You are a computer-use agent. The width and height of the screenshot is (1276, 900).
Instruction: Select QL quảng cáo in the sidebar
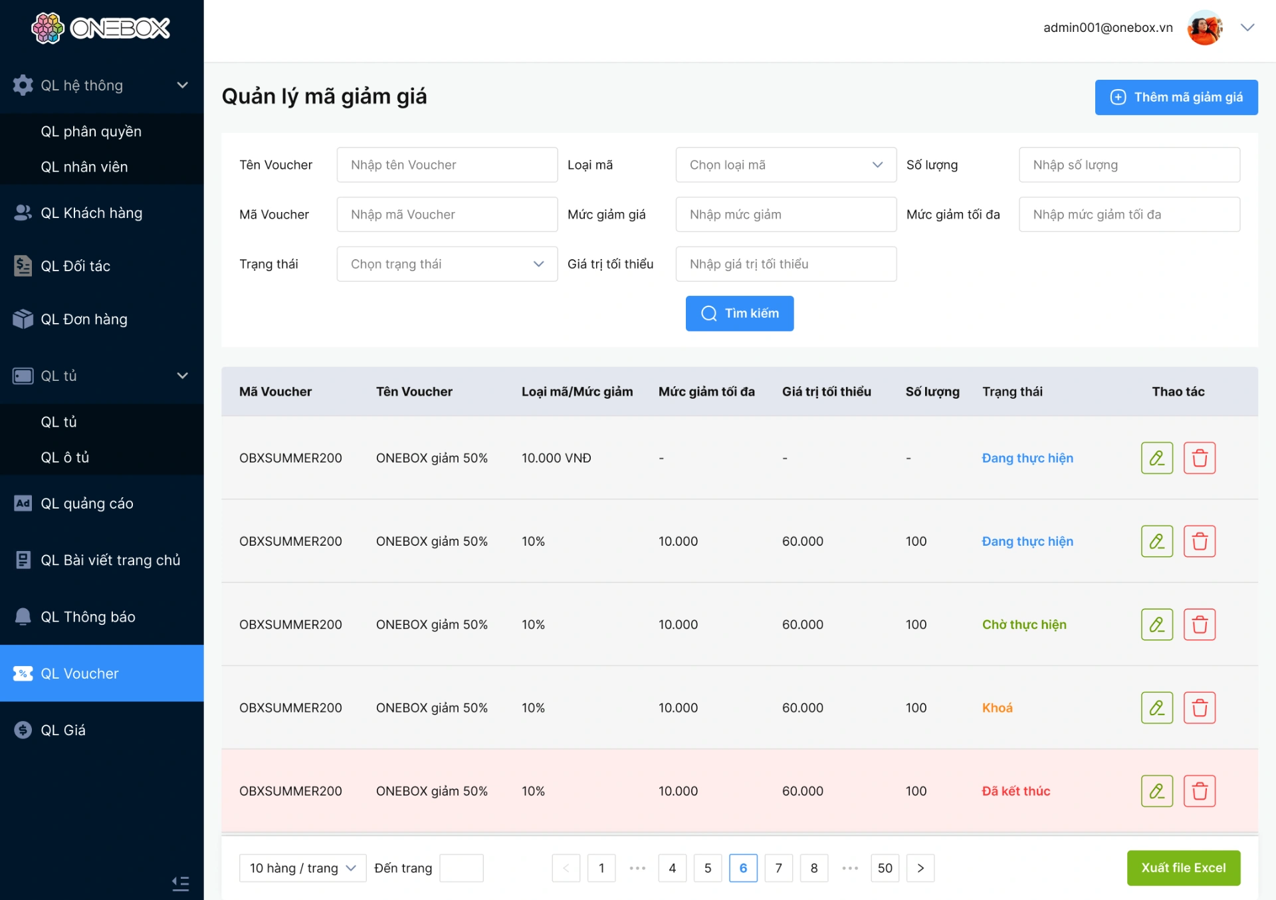click(86, 503)
